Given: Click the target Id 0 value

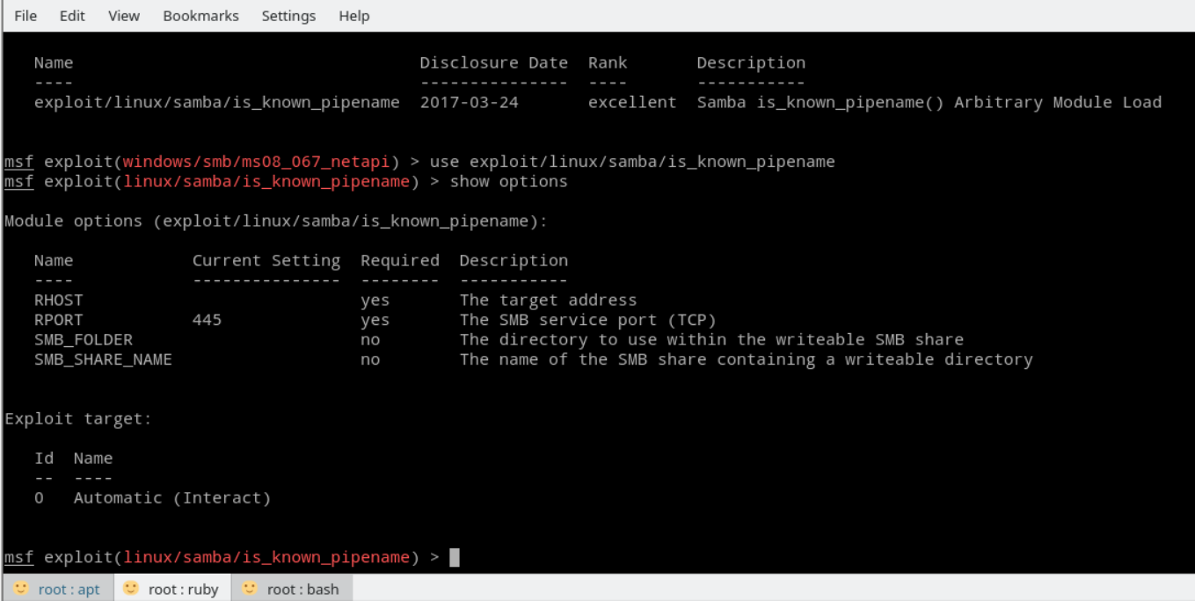Looking at the screenshot, I should pyautogui.click(x=39, y=497).
